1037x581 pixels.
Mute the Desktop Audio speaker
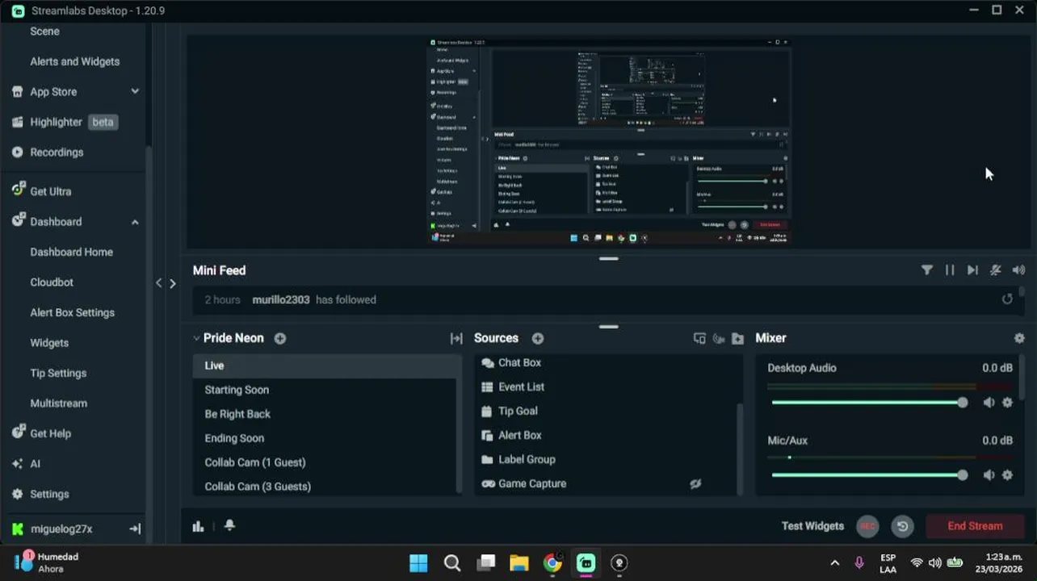click(989, 403)
